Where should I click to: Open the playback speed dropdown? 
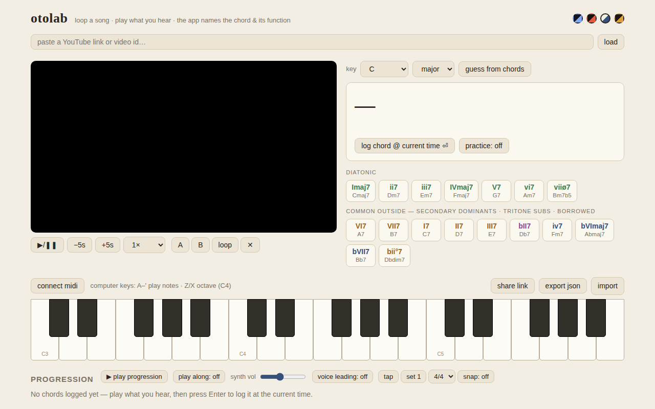click(x=144, y=245)
